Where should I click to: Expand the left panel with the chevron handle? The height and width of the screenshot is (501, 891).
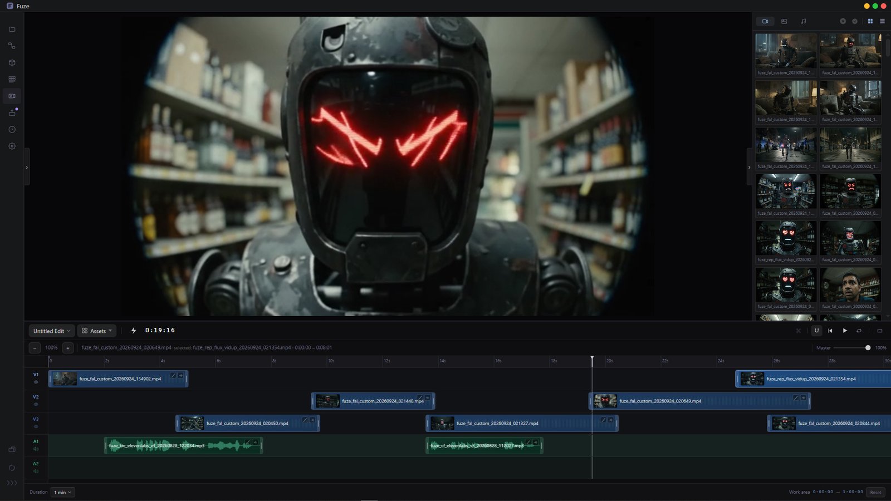click(x=27, y=167)
